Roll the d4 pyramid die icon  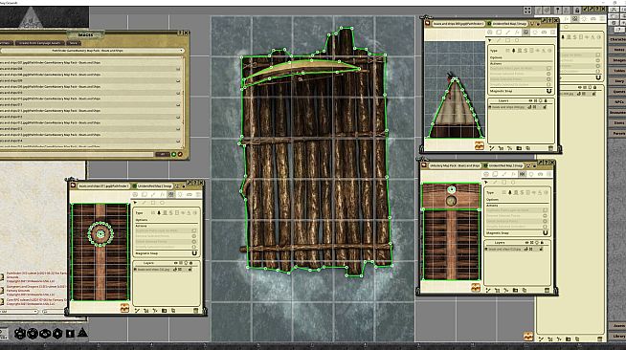click(82, 332)
